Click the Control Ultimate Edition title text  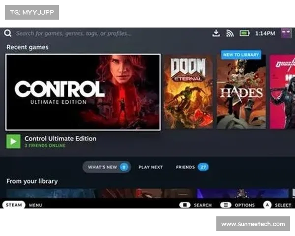60,139
